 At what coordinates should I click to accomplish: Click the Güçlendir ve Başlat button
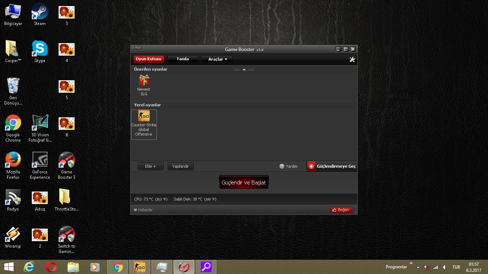click(x=244, y=182)
